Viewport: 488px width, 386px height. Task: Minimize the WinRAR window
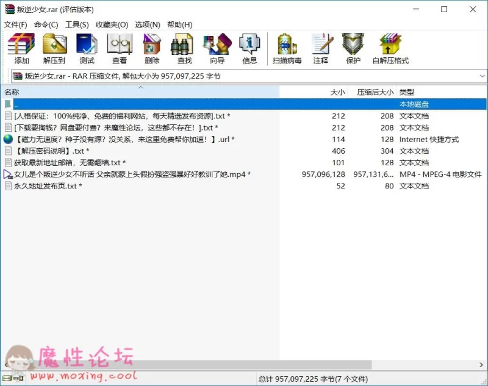[x=416, y=9]
